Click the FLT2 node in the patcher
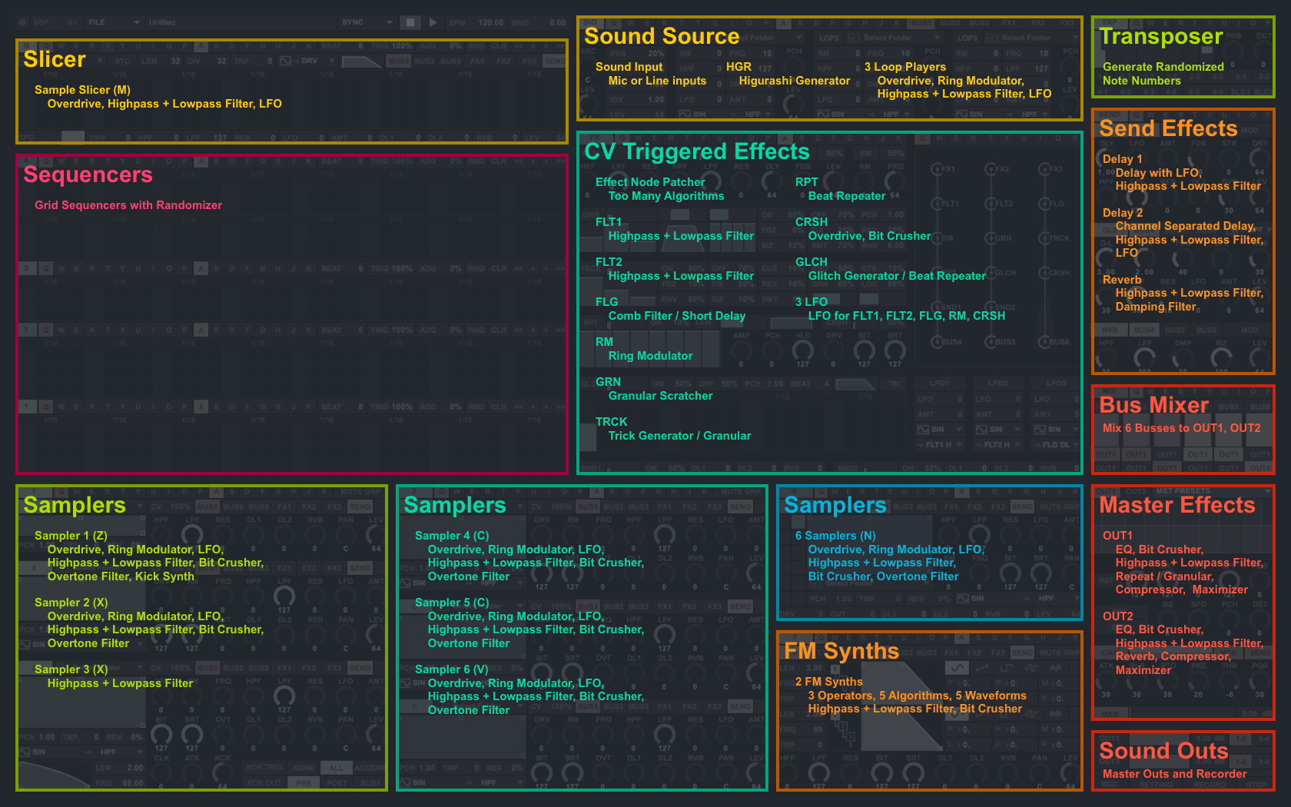Screen dimensions: 1291x807 click(x=991, y=204)
